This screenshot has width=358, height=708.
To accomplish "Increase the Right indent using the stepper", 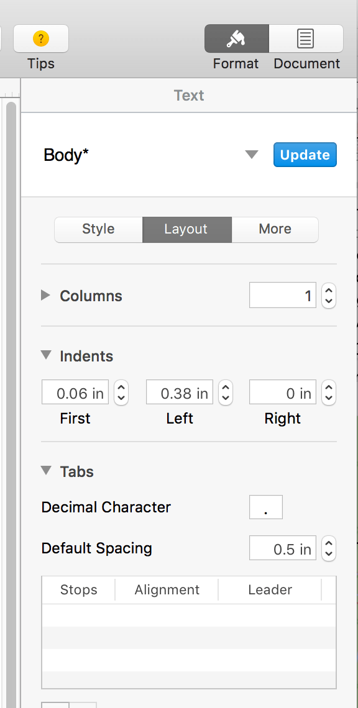I will 328,388.
